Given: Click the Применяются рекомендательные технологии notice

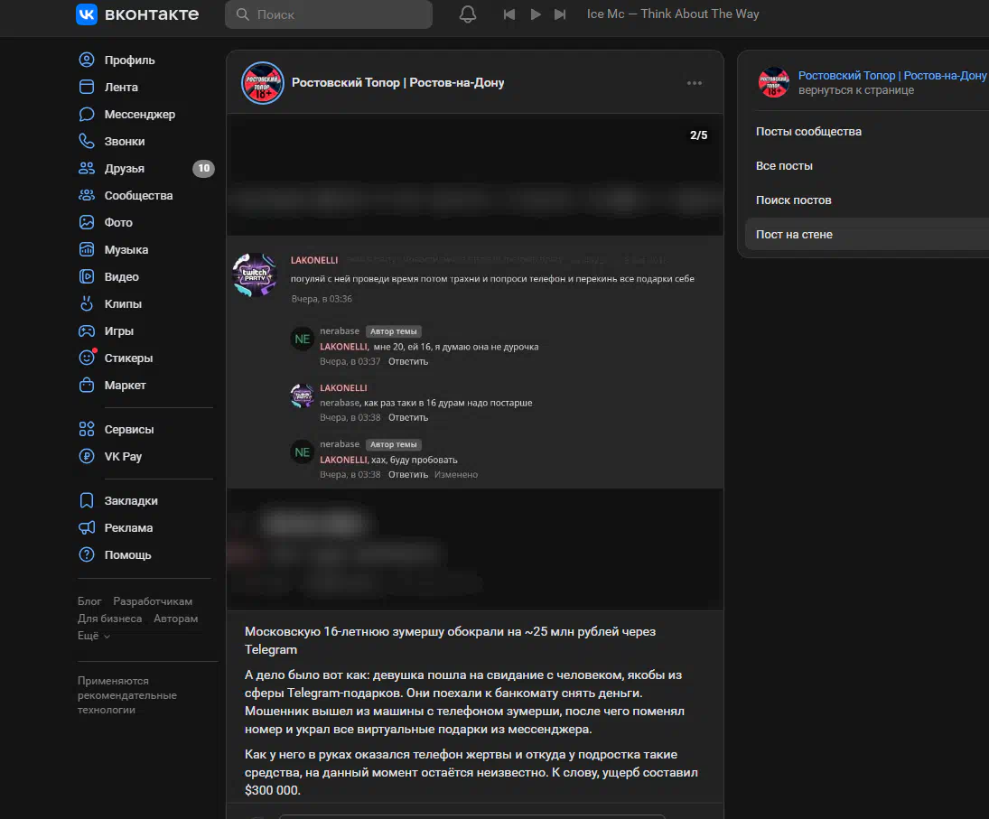Looking at the screenshot, I should tap(127, 695).
